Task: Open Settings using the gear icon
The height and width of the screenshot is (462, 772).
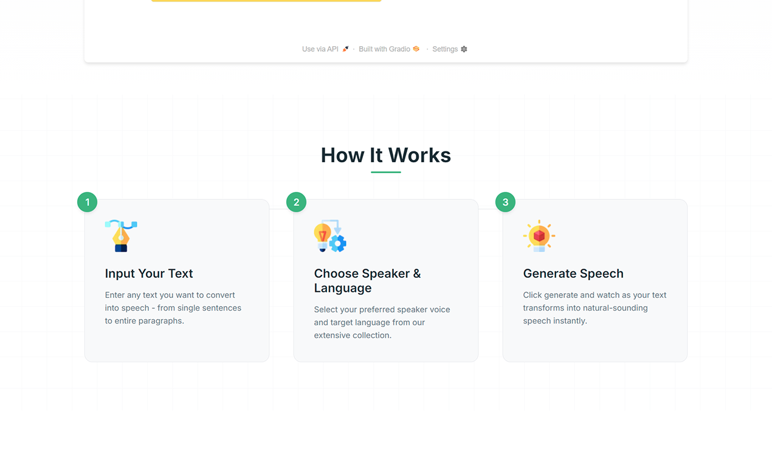Action: pos(464,49)
